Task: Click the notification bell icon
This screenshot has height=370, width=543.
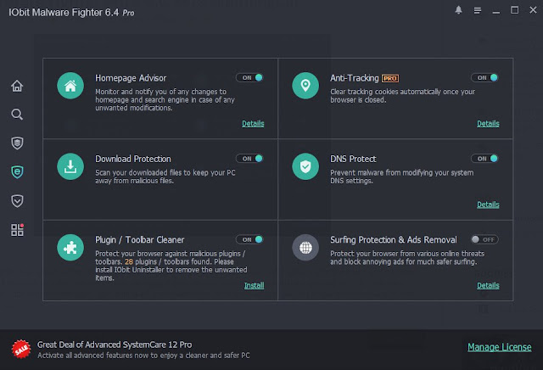Action: (459, 11)
